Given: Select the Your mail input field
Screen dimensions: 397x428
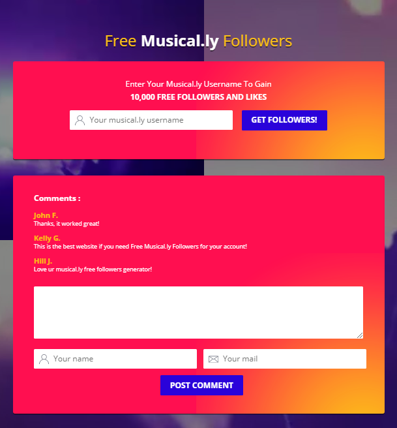Looking at the screenshot, I should tap(285, 359).
